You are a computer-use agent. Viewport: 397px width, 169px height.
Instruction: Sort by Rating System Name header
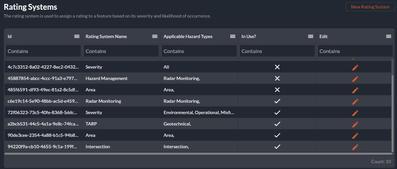click(106, 36)
